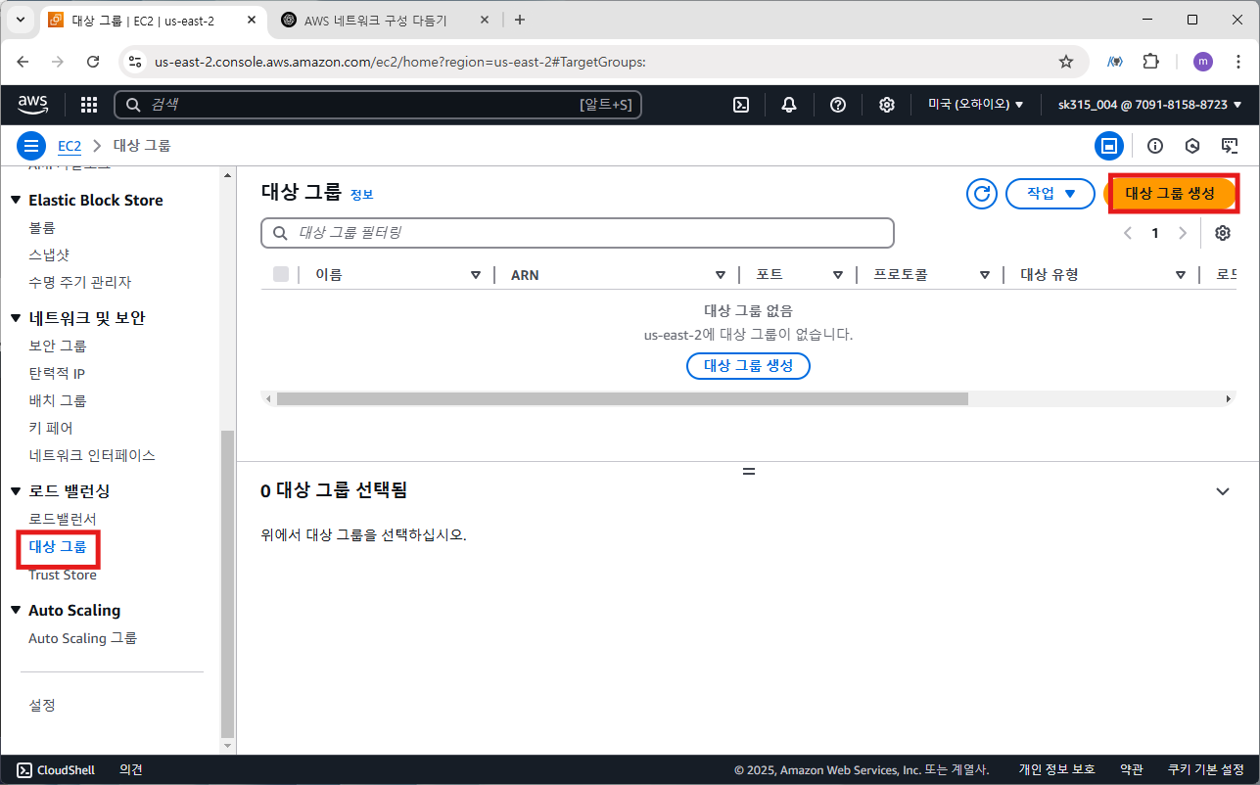Sort by the 포트 column

coord(838,275)
